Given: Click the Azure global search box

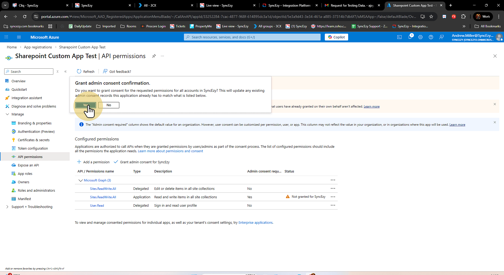Looking at the screenshot, I should tap(252, 37).
